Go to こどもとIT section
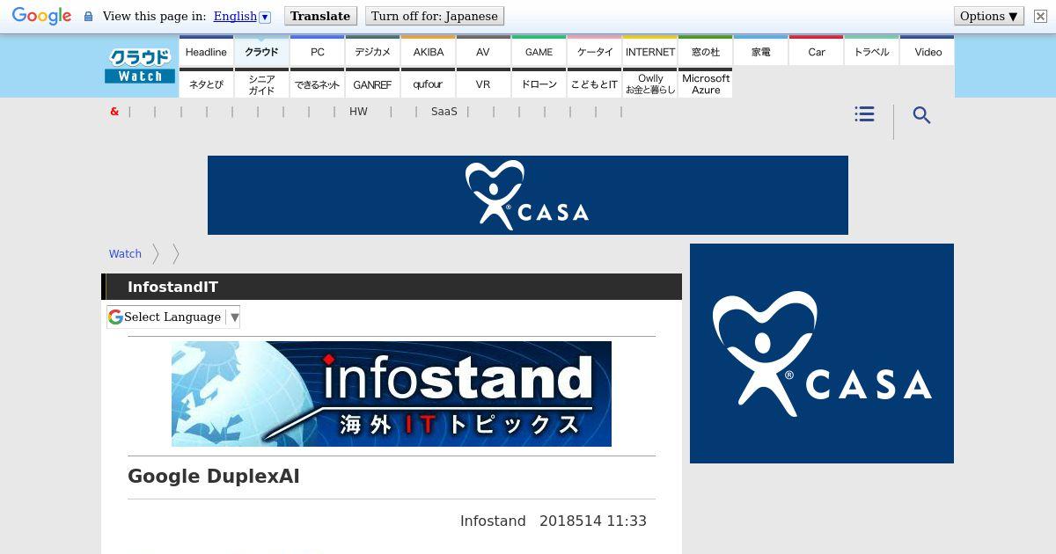The image size is (1056, 554). (595, 84)
